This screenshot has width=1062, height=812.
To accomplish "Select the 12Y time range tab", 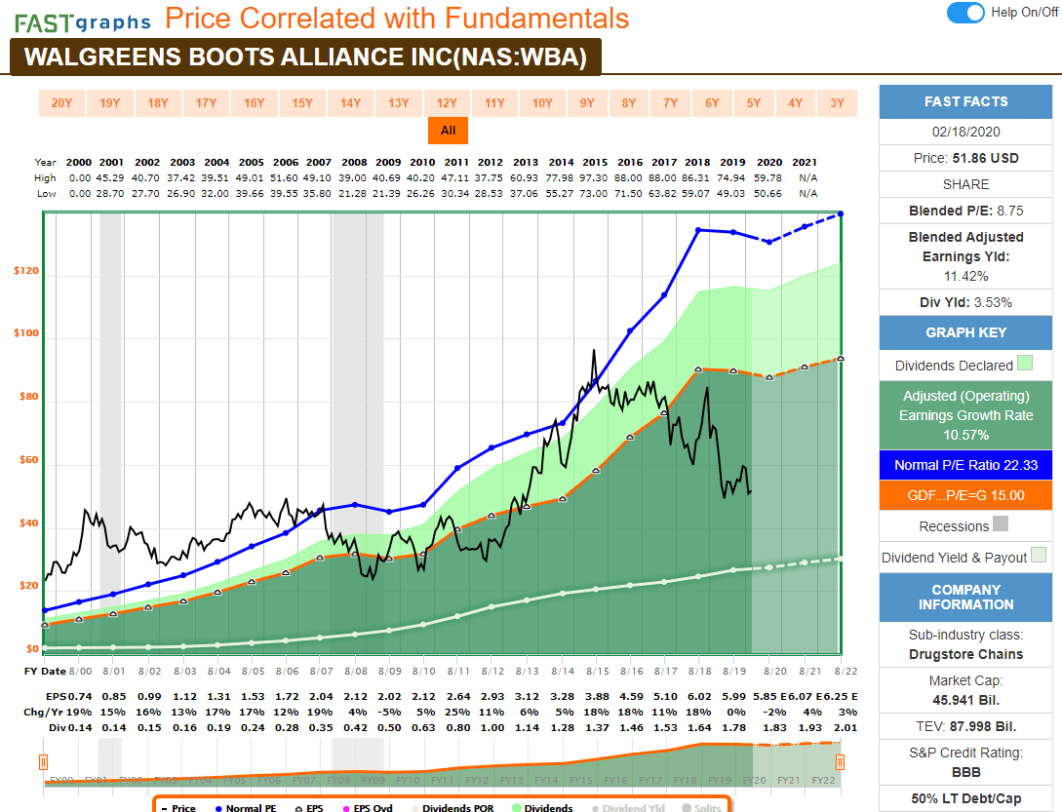I will click(x=447, y=103).
